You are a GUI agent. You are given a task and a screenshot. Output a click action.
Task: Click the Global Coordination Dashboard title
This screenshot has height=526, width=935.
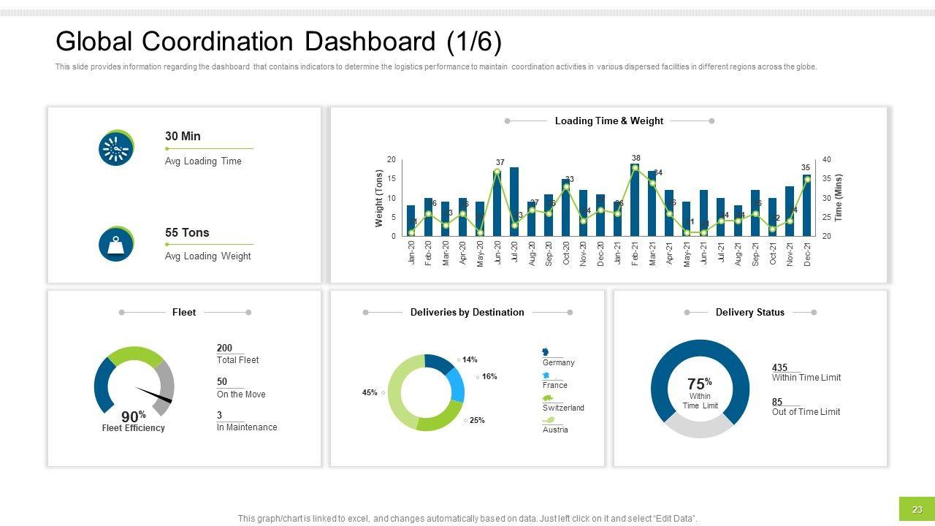tap(278, 42)
